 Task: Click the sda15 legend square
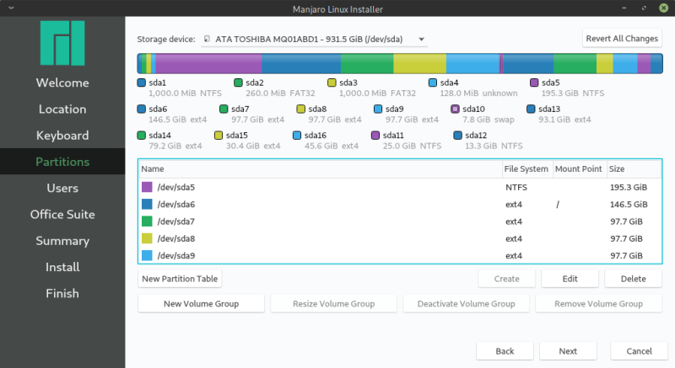pos(219,136)
